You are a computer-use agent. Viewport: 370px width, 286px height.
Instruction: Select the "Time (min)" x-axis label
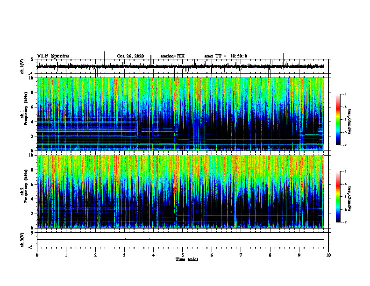point(187,259)
